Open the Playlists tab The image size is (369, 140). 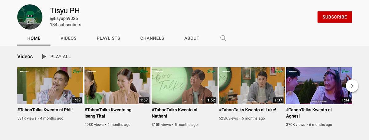pyautogui.click(x=108, y=38)
